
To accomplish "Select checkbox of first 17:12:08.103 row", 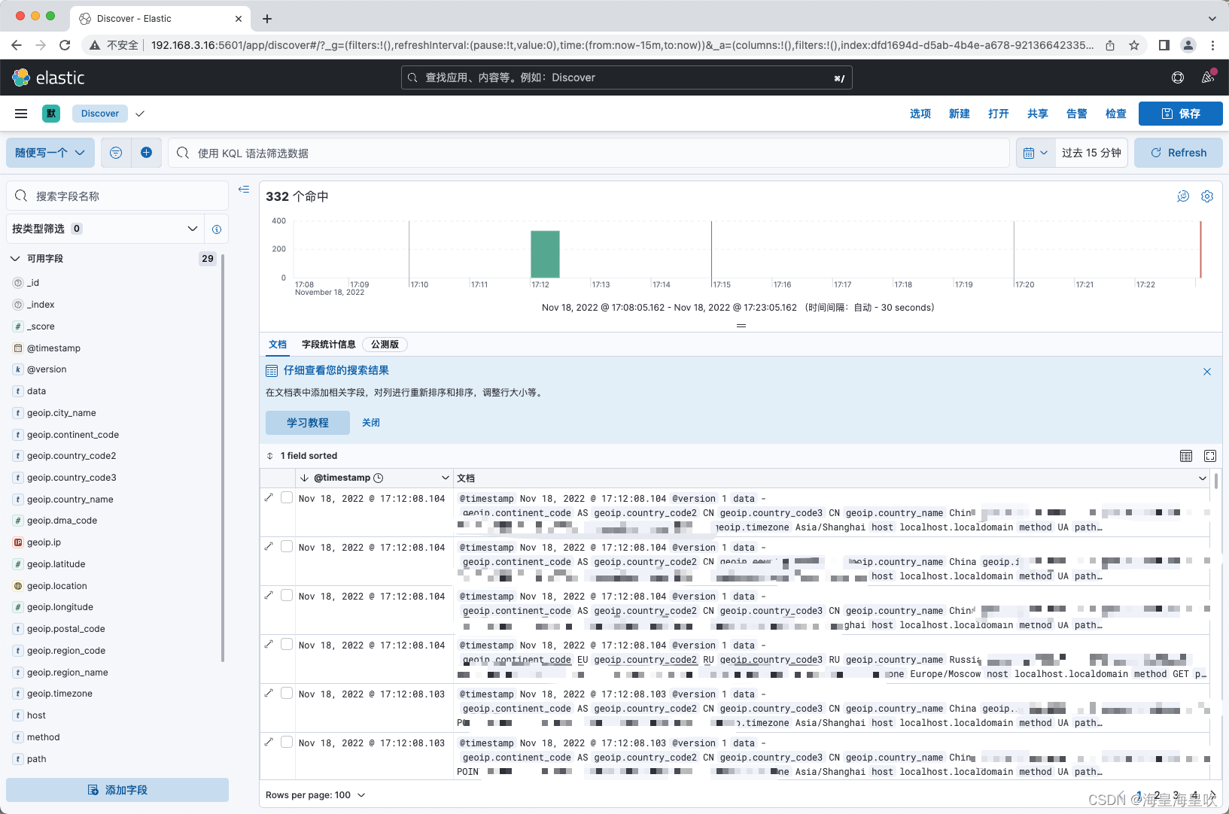I will pos(287,693).
